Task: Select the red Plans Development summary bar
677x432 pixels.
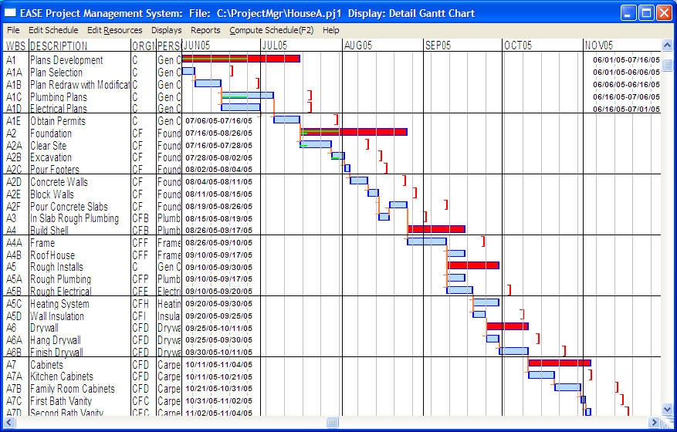Action: (x=241, y=59)
